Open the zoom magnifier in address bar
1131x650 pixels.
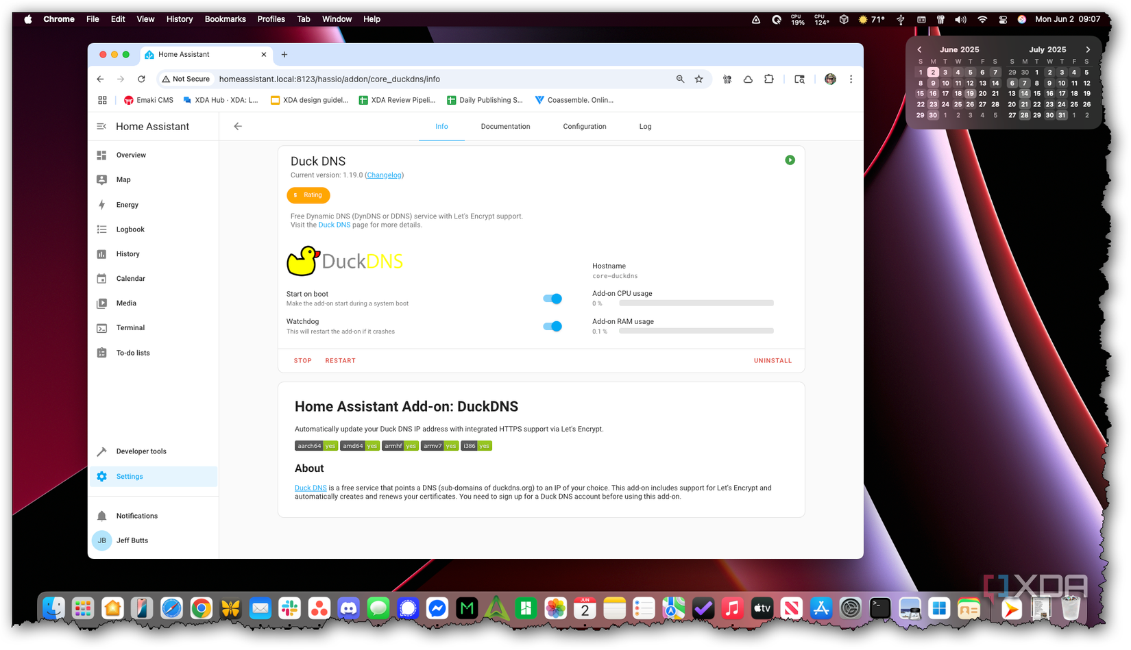click(x=680, y=79)
